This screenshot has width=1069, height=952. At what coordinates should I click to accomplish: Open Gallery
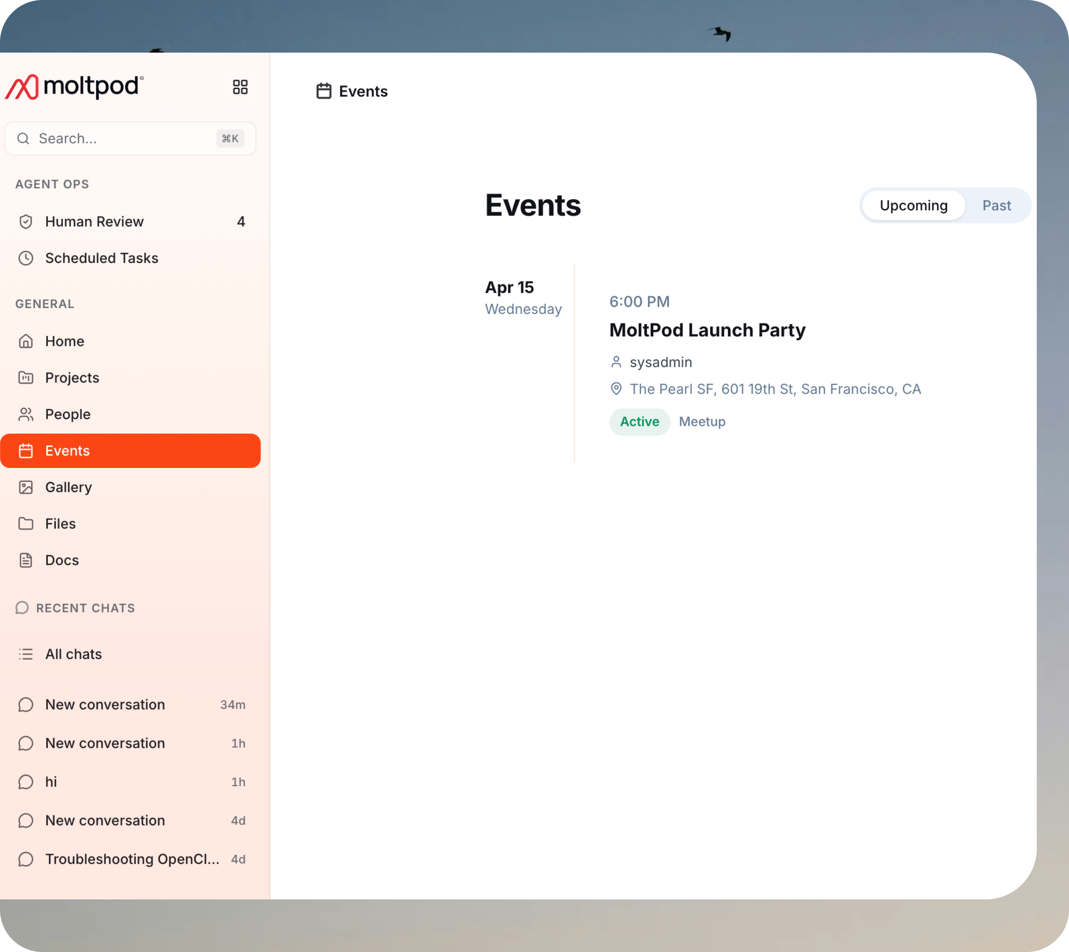coord(130,487)
